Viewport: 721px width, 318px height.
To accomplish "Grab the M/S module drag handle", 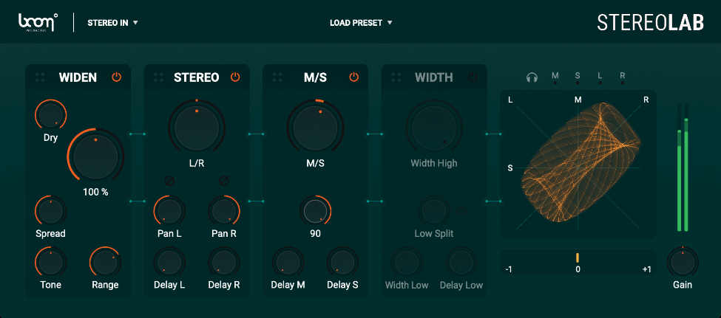I will click(x=277, y=77).
